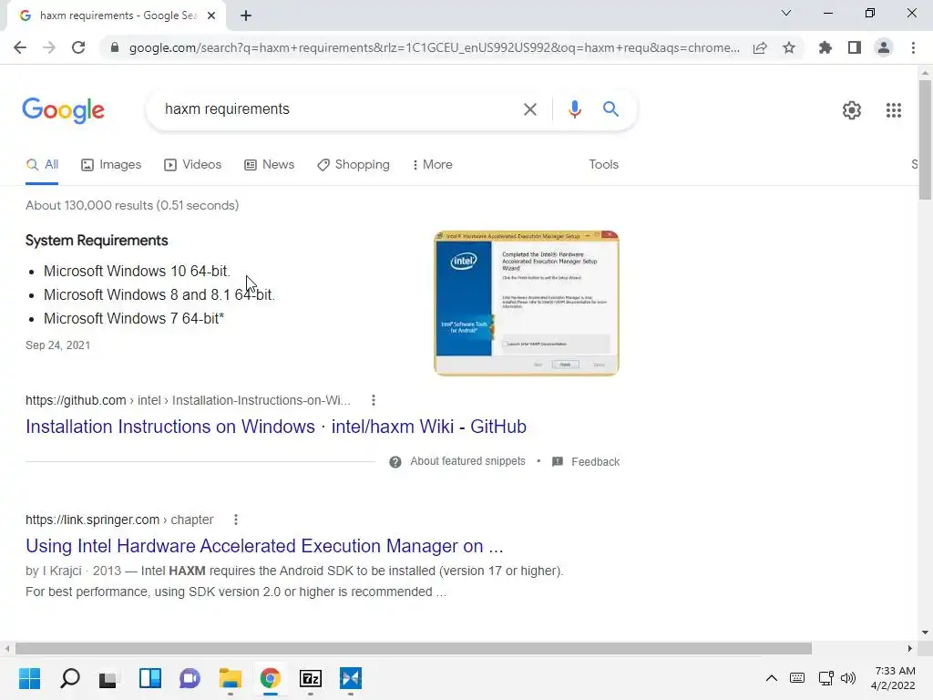
Task: Close the haxm requirements tab
Action: pyautogui.click(x=211, y=15)
